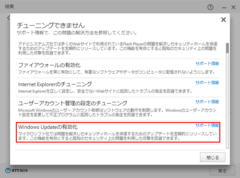Select the Internet Explorerのチューニング heading
The height and width of the screenshot is (178, 240).
(55, 84)
